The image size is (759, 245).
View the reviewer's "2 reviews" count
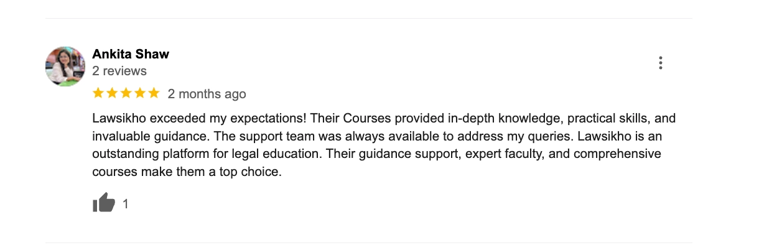pyautogui.click(x=119, y=71)
